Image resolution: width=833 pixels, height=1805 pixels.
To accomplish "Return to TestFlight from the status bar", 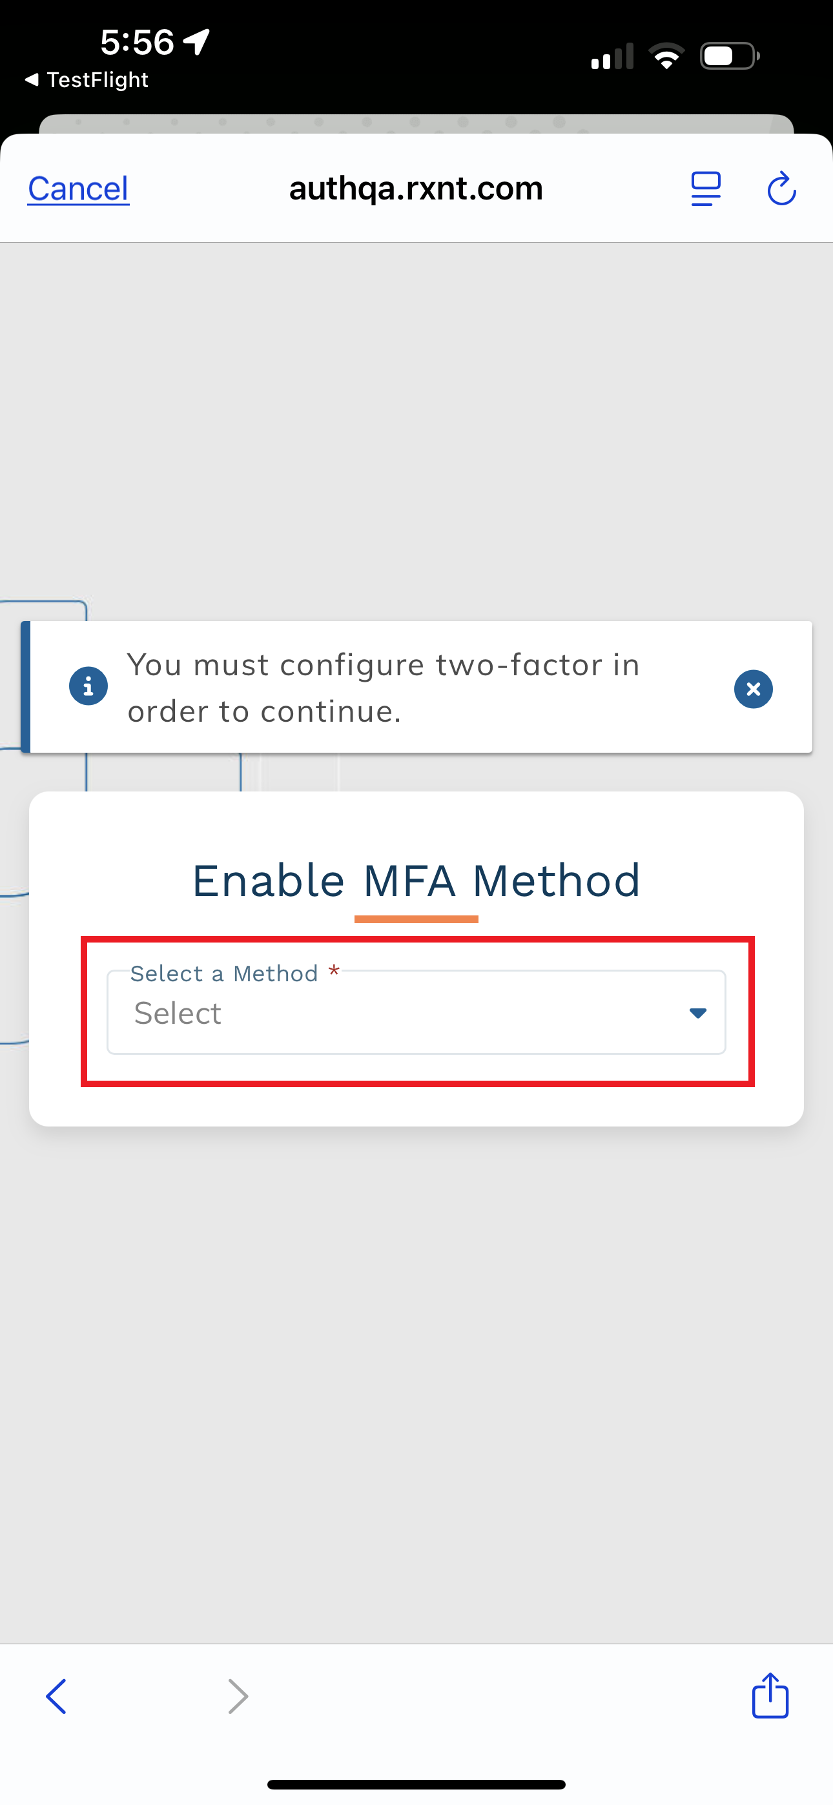I will click(x=87, y=80).
